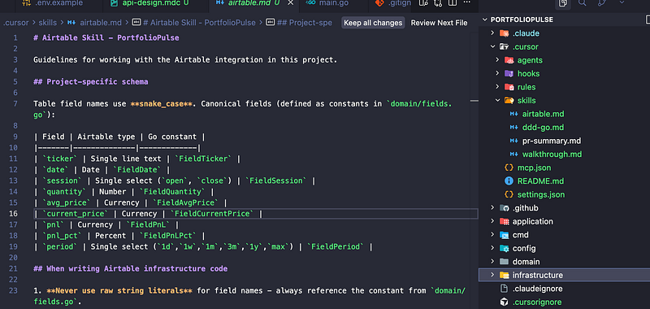Click the split editor icon
This screenshot has width=650, height=309.
pos(453,3)
